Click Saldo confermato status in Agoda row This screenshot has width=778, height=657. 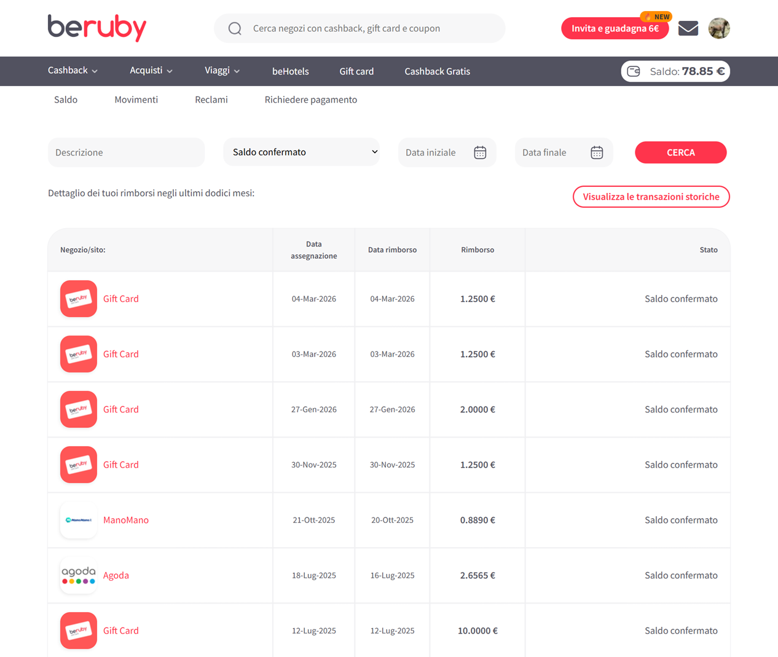point(681,575)
